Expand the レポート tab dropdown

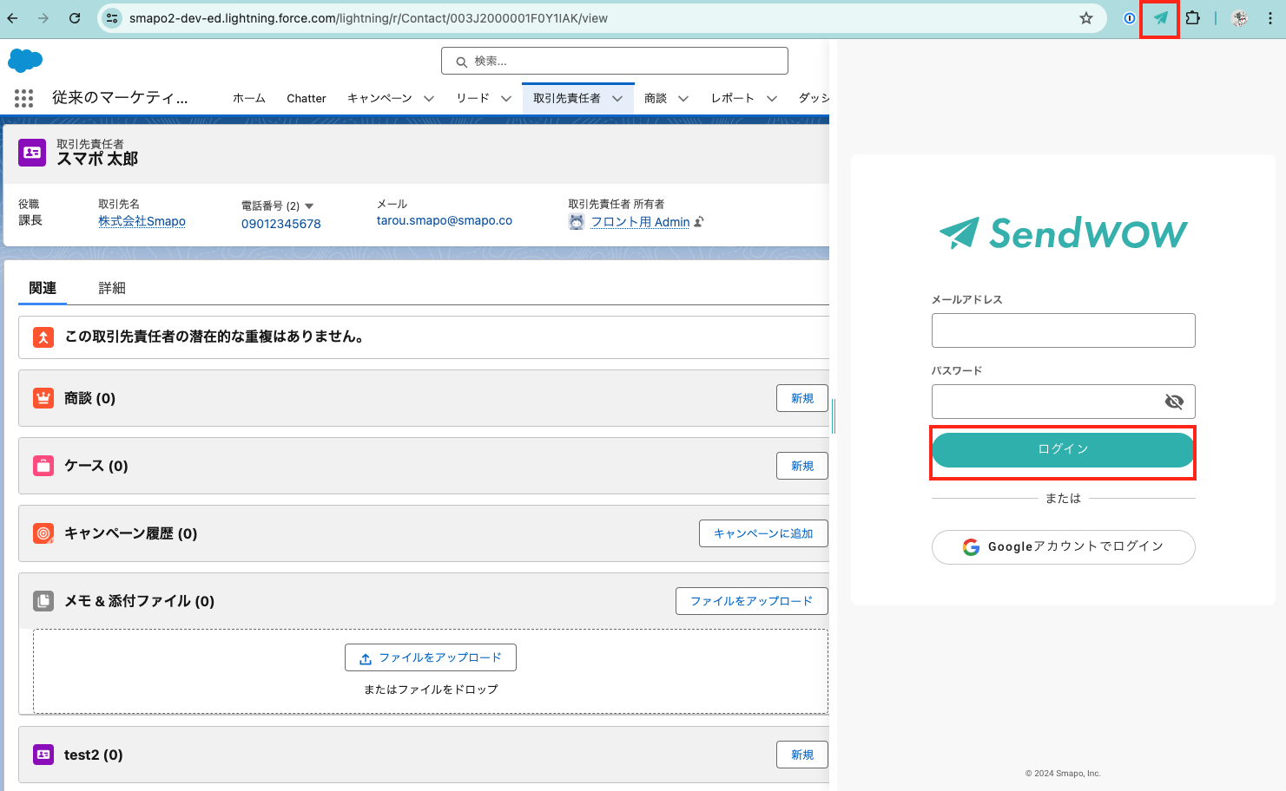pyautogui.click(x=772, y=99)
